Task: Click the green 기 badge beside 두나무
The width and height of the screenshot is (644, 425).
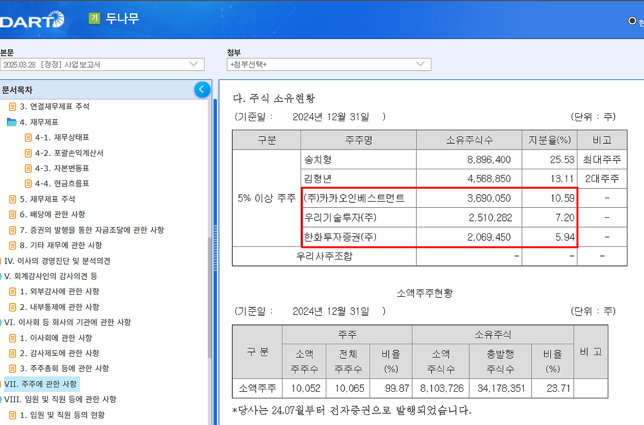Action: pyautogui.click(x=94, y=19)
